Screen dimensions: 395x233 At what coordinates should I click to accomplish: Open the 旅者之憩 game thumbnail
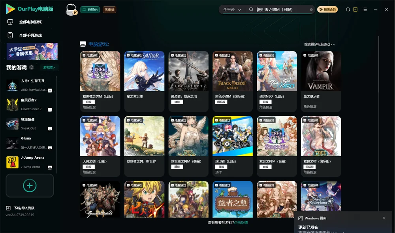tap(233, 200)
